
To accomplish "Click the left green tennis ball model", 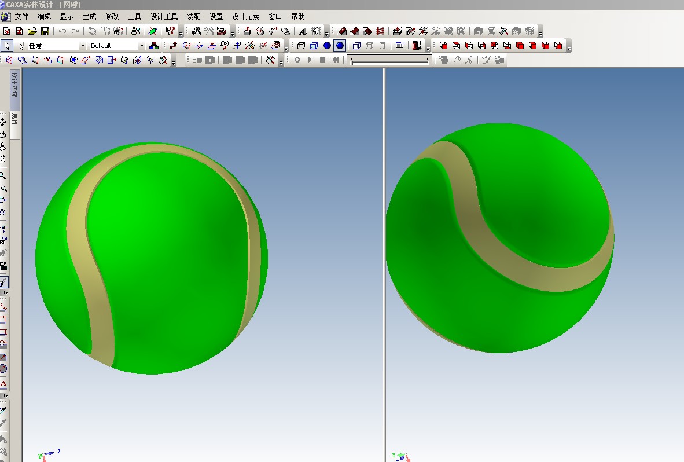I will pos(152,258).
